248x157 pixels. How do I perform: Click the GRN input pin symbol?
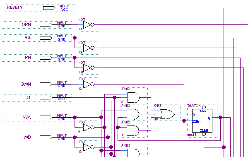[46, 25]
